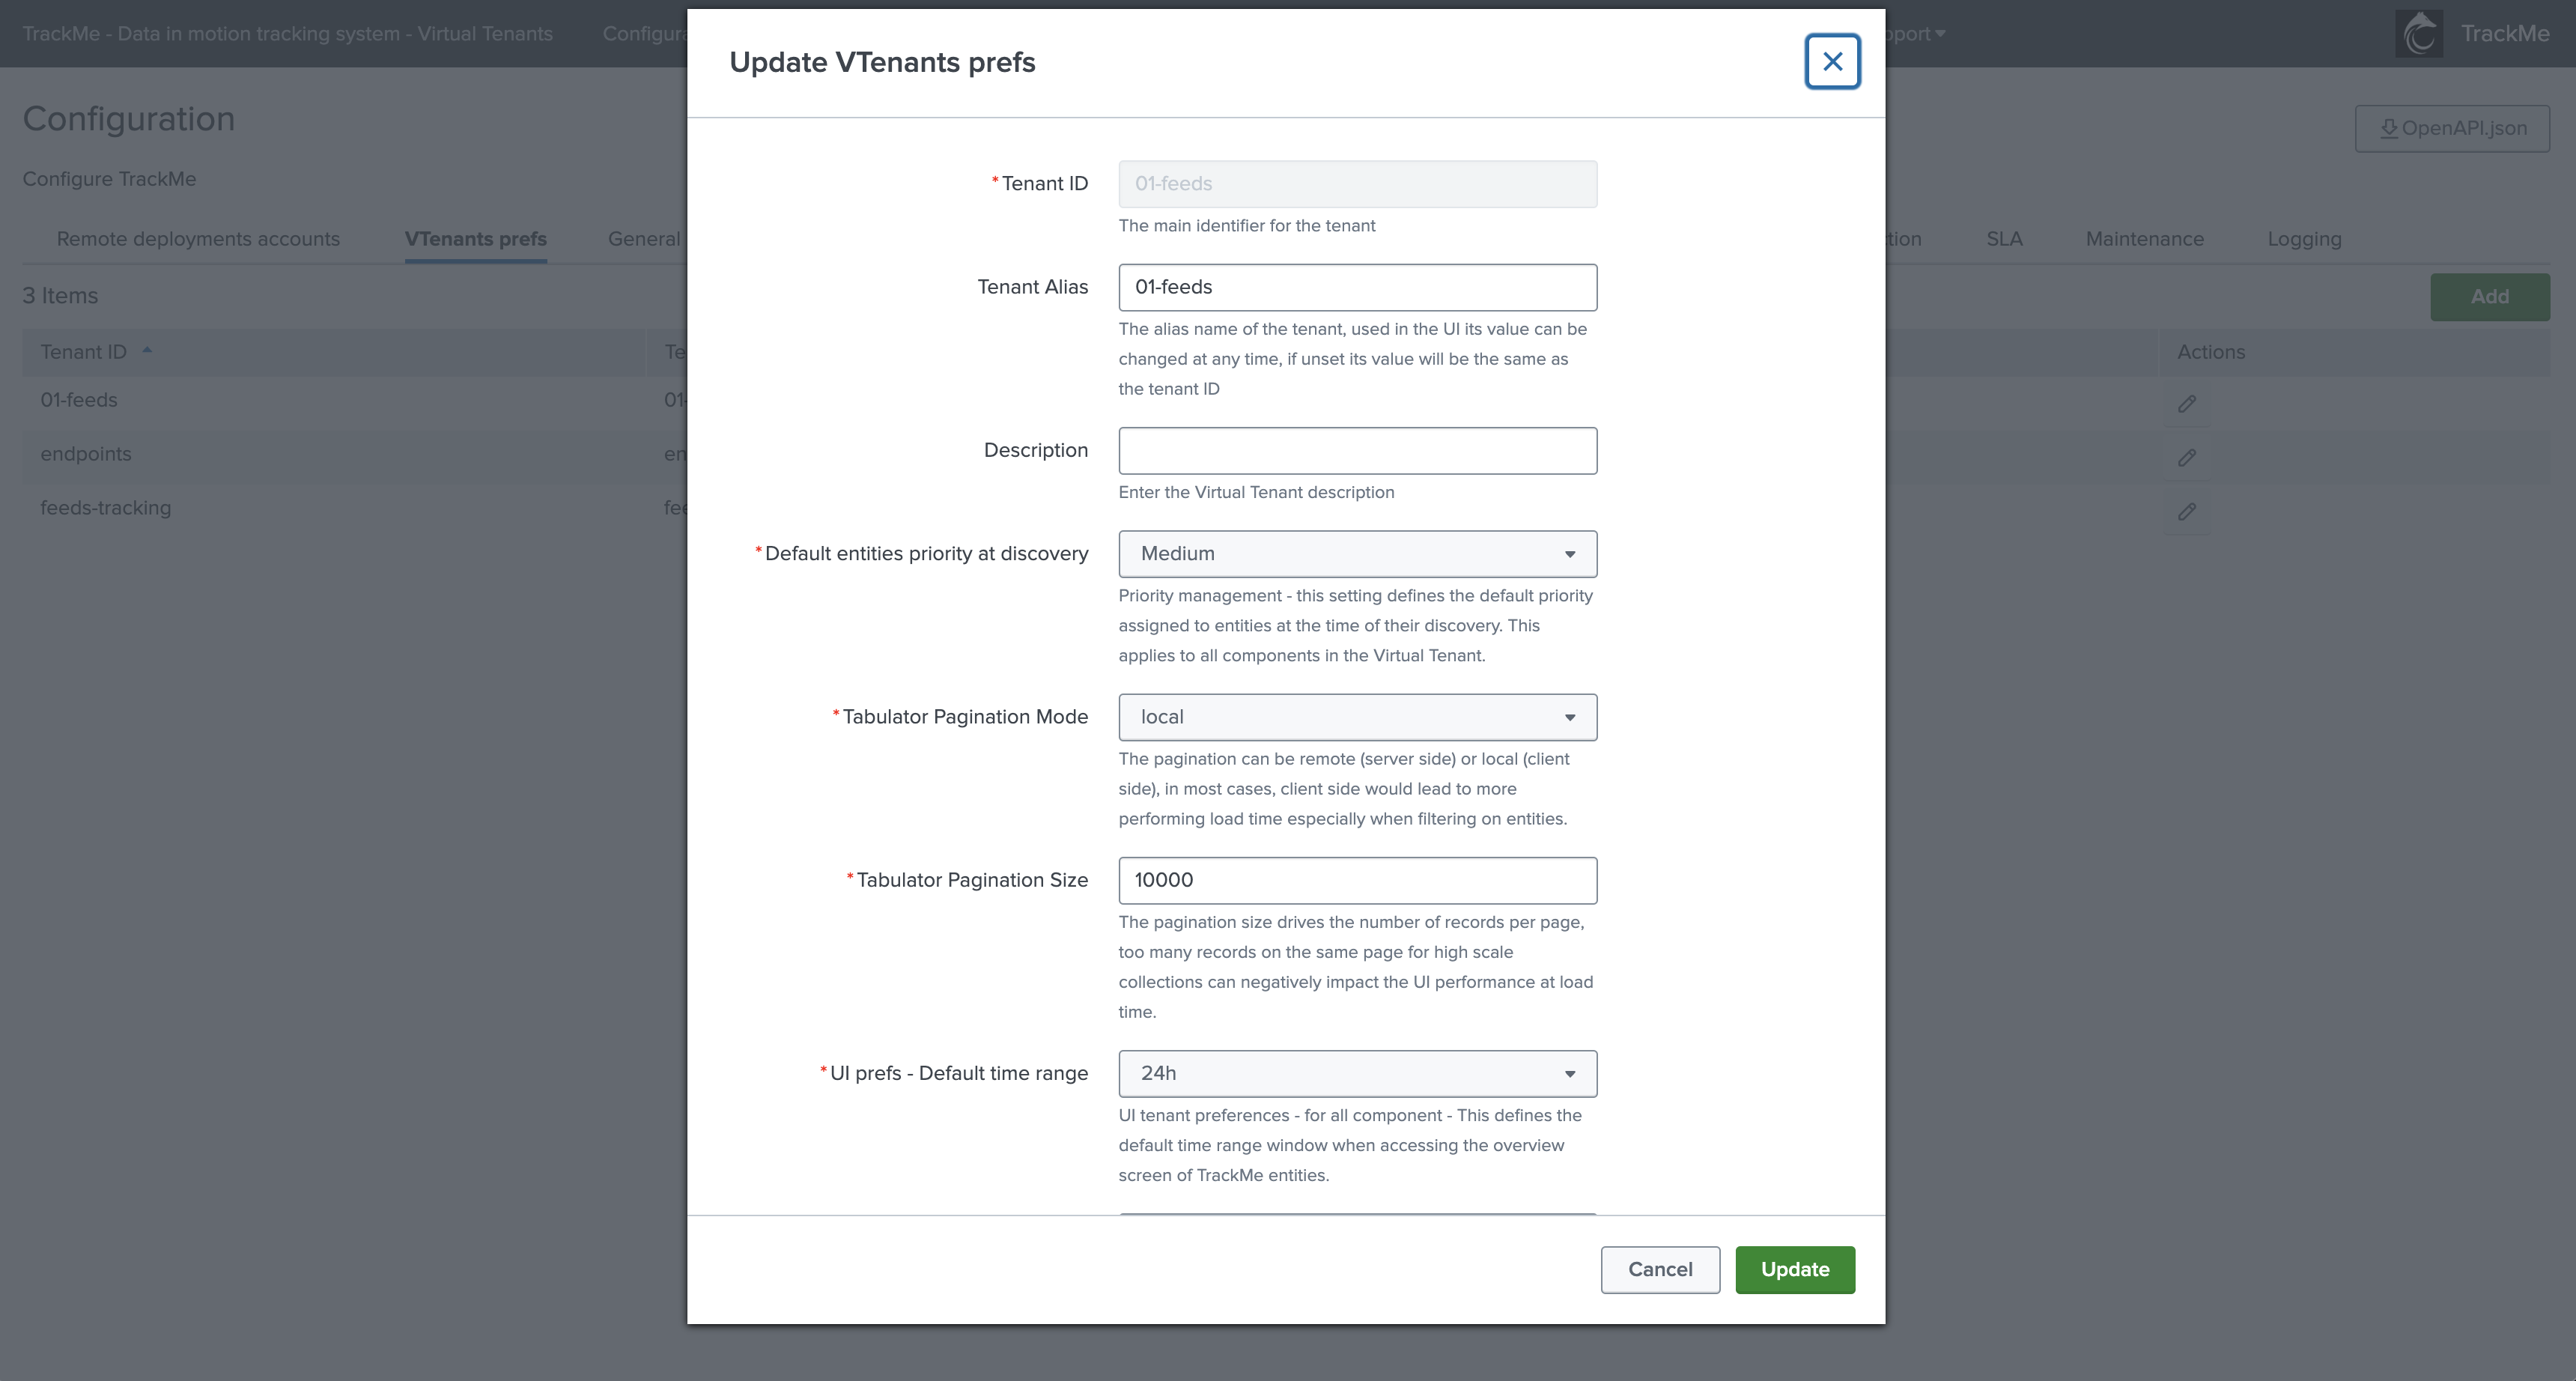
Task: Click the Tenant ID sort arrow
Action: coord(147,351)
